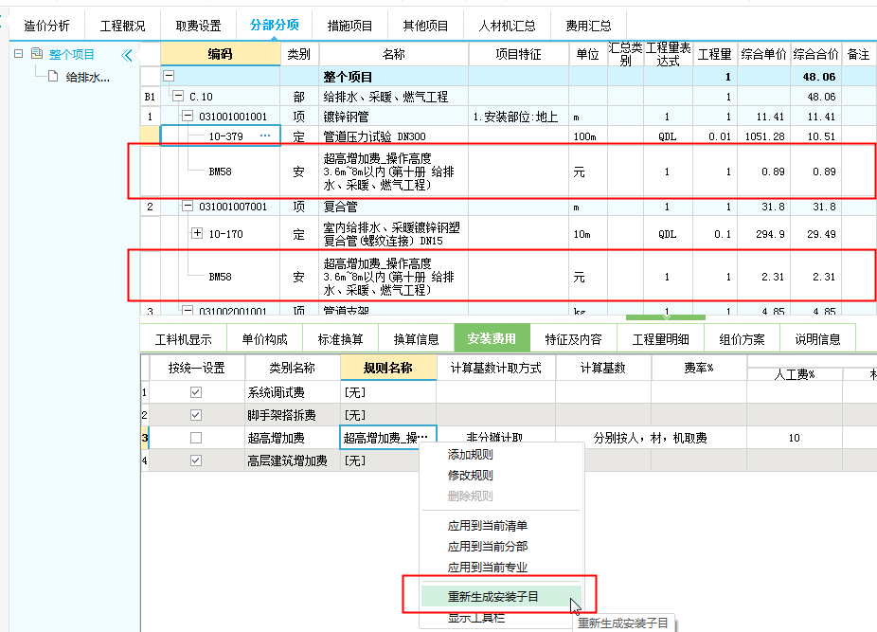Switch to the 措施项目 tab
Image resolution: width=877 pixels, height=632 pixels.
349,26
